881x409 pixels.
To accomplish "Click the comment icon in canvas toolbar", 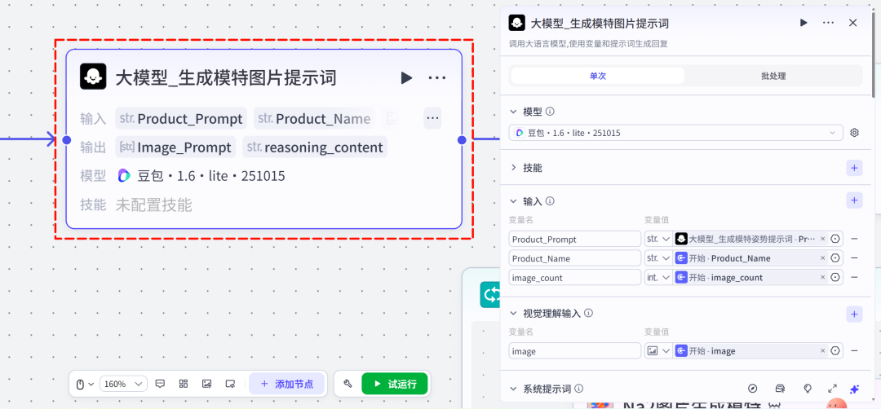I will tap(160, 384).
